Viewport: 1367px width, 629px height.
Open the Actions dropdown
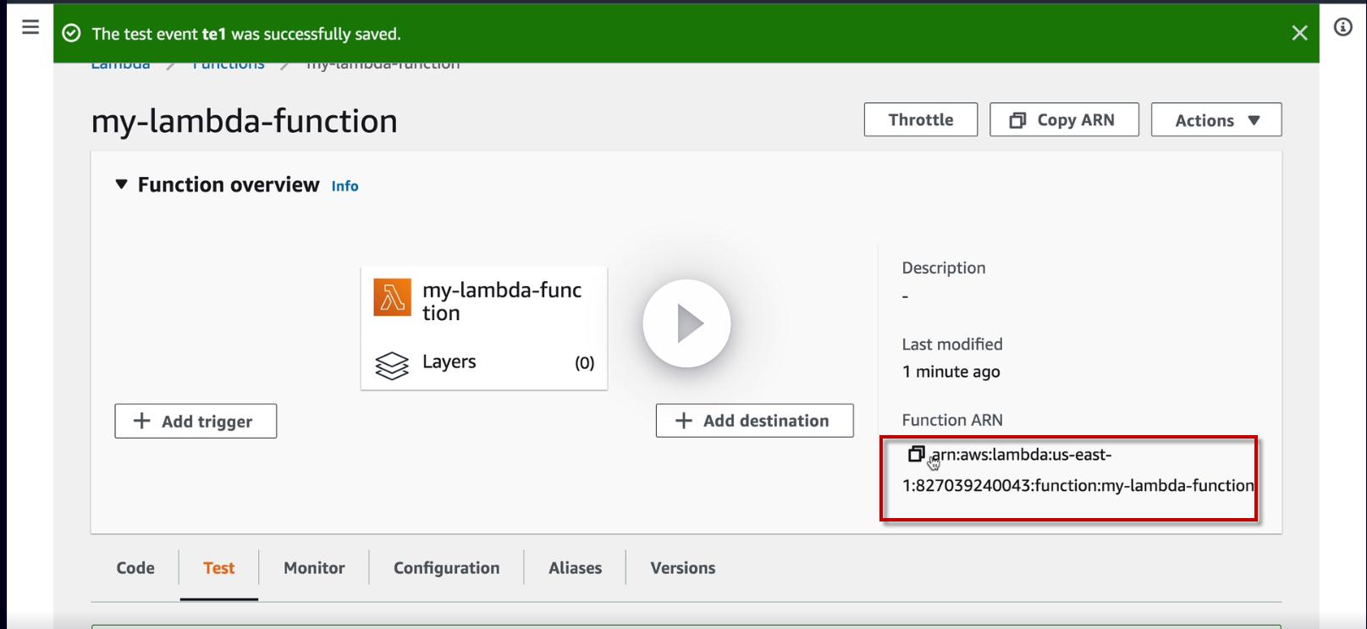[1216, 119]
